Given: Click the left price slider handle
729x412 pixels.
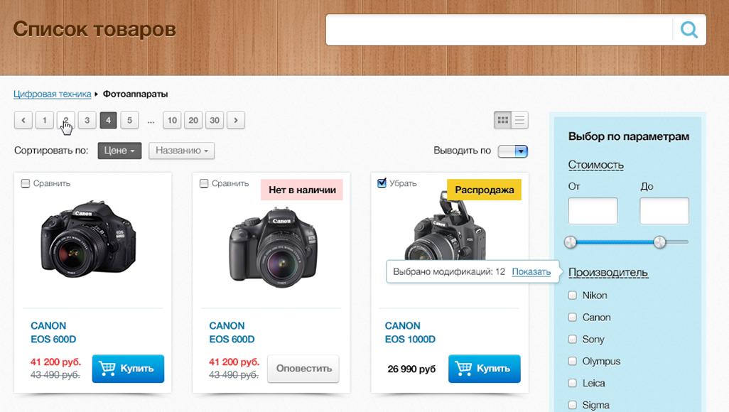Looking at the screenshot, I should pyautogui.click(x=571, y=242).
